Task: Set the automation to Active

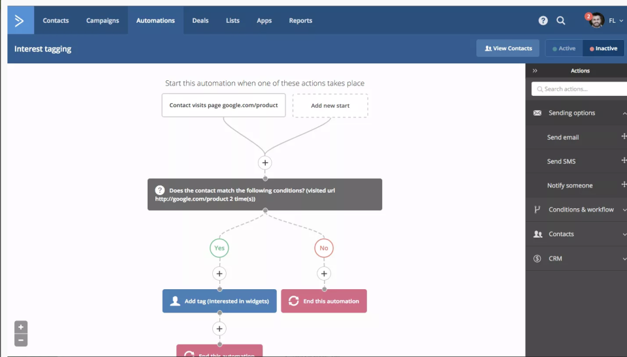Action: 564,48
